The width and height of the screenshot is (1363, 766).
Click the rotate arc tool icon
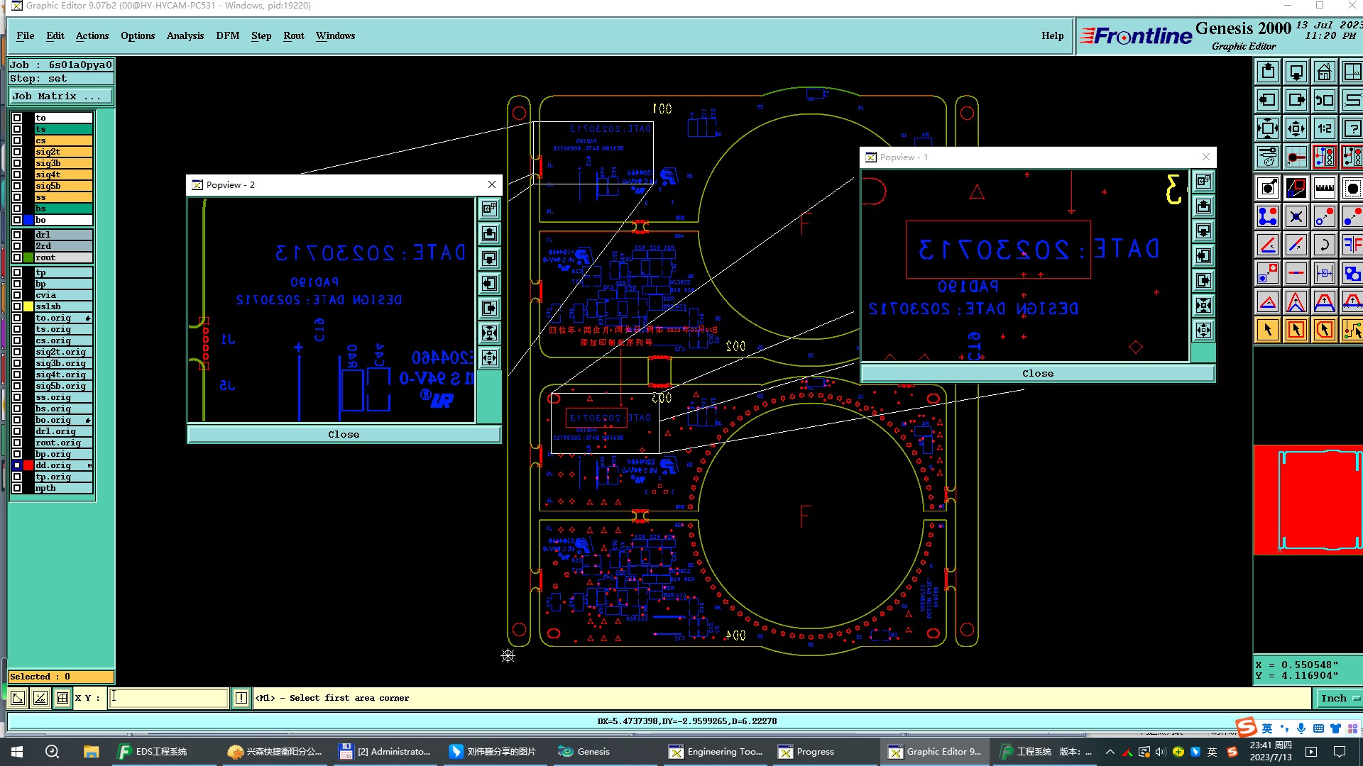point(1324,245)
